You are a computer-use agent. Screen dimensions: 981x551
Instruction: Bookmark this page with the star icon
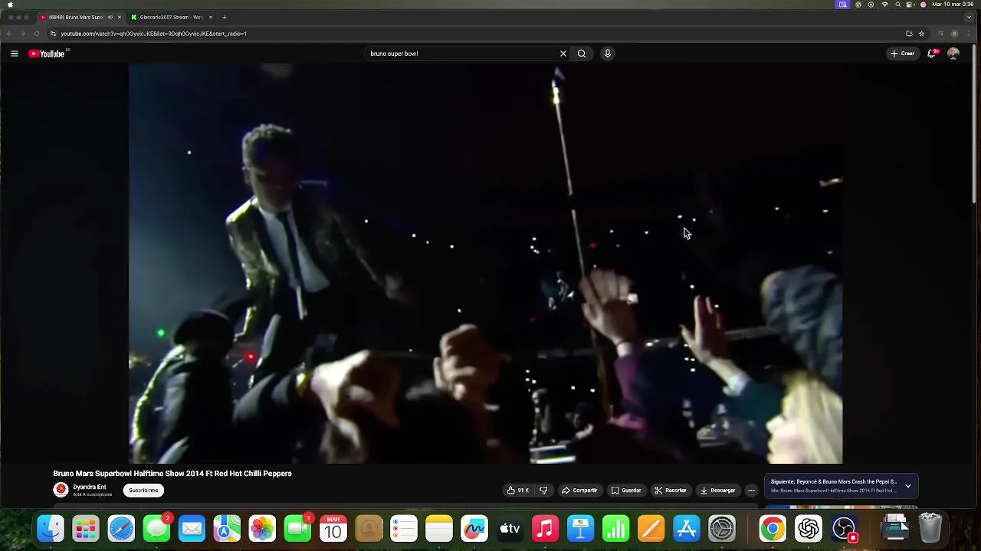921,34
